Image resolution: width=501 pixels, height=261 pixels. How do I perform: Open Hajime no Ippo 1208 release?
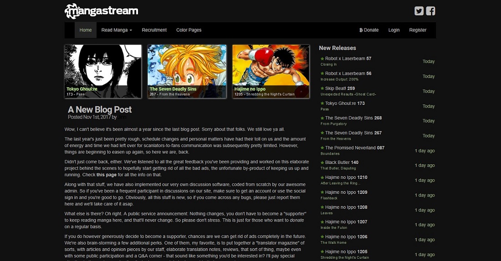coord(346,207)
